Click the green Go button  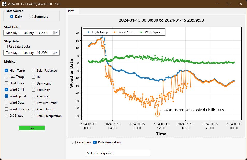point(31,128)
